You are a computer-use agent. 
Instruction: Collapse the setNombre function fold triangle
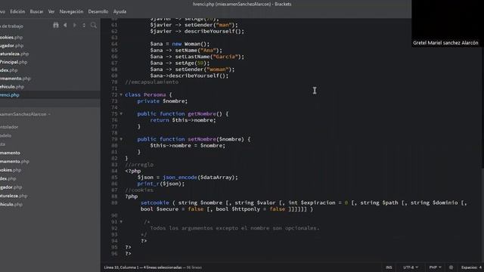121,139
